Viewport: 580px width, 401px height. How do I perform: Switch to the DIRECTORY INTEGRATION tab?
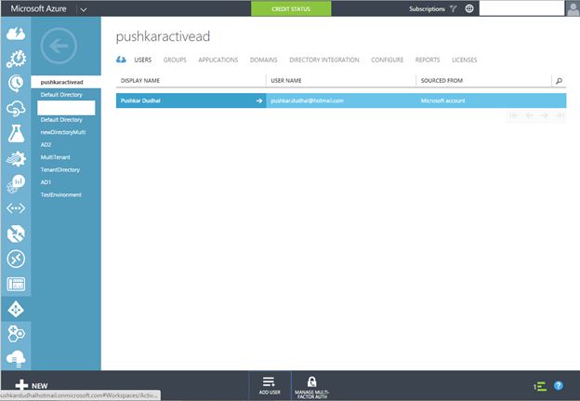(324, 60)
